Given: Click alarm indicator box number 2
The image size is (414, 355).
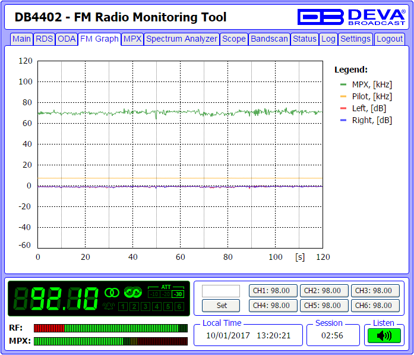Looking at the screenshot, I should tap(134, 307).
